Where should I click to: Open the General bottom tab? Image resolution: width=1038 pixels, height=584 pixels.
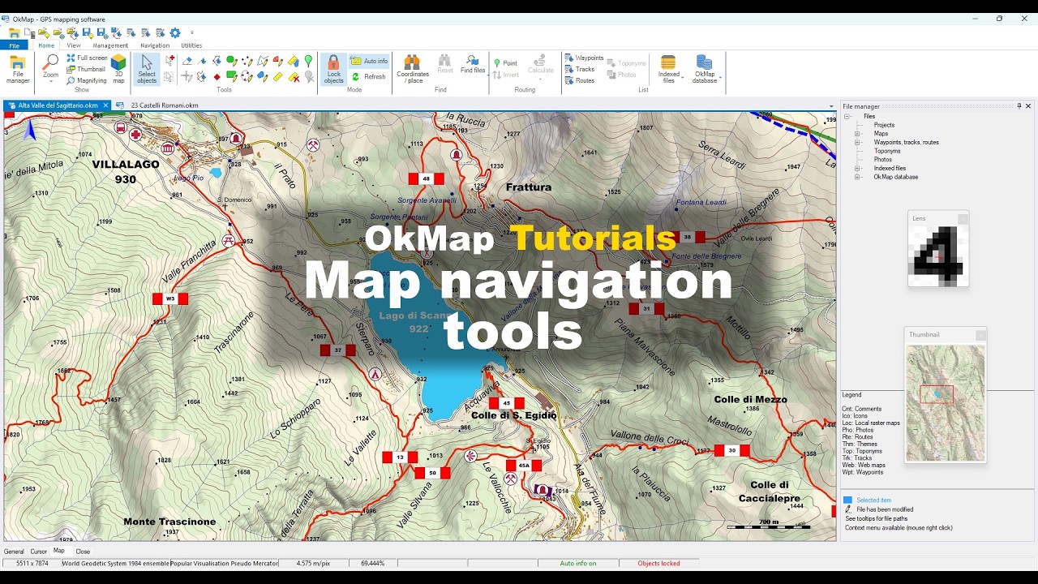coord(14,552)
